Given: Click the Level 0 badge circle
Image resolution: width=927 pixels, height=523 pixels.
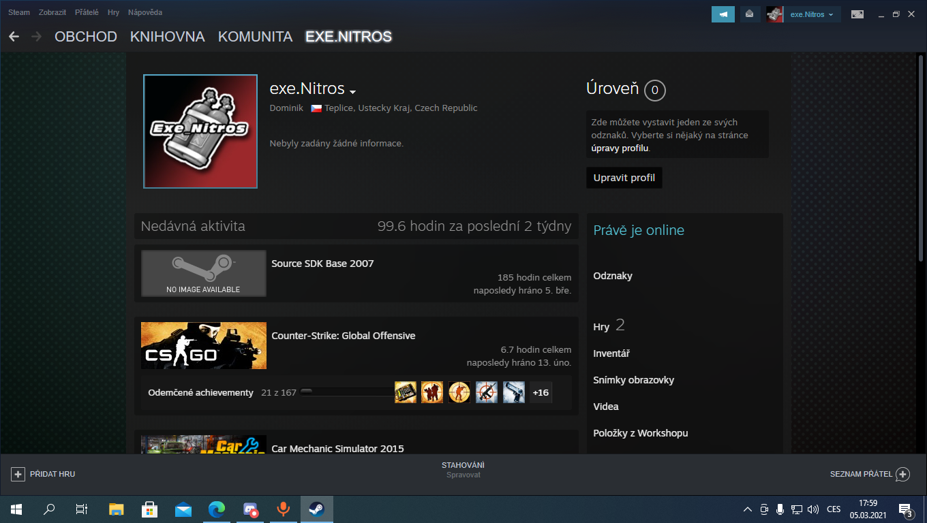Looking at the screenshot, I should point(655,90).
